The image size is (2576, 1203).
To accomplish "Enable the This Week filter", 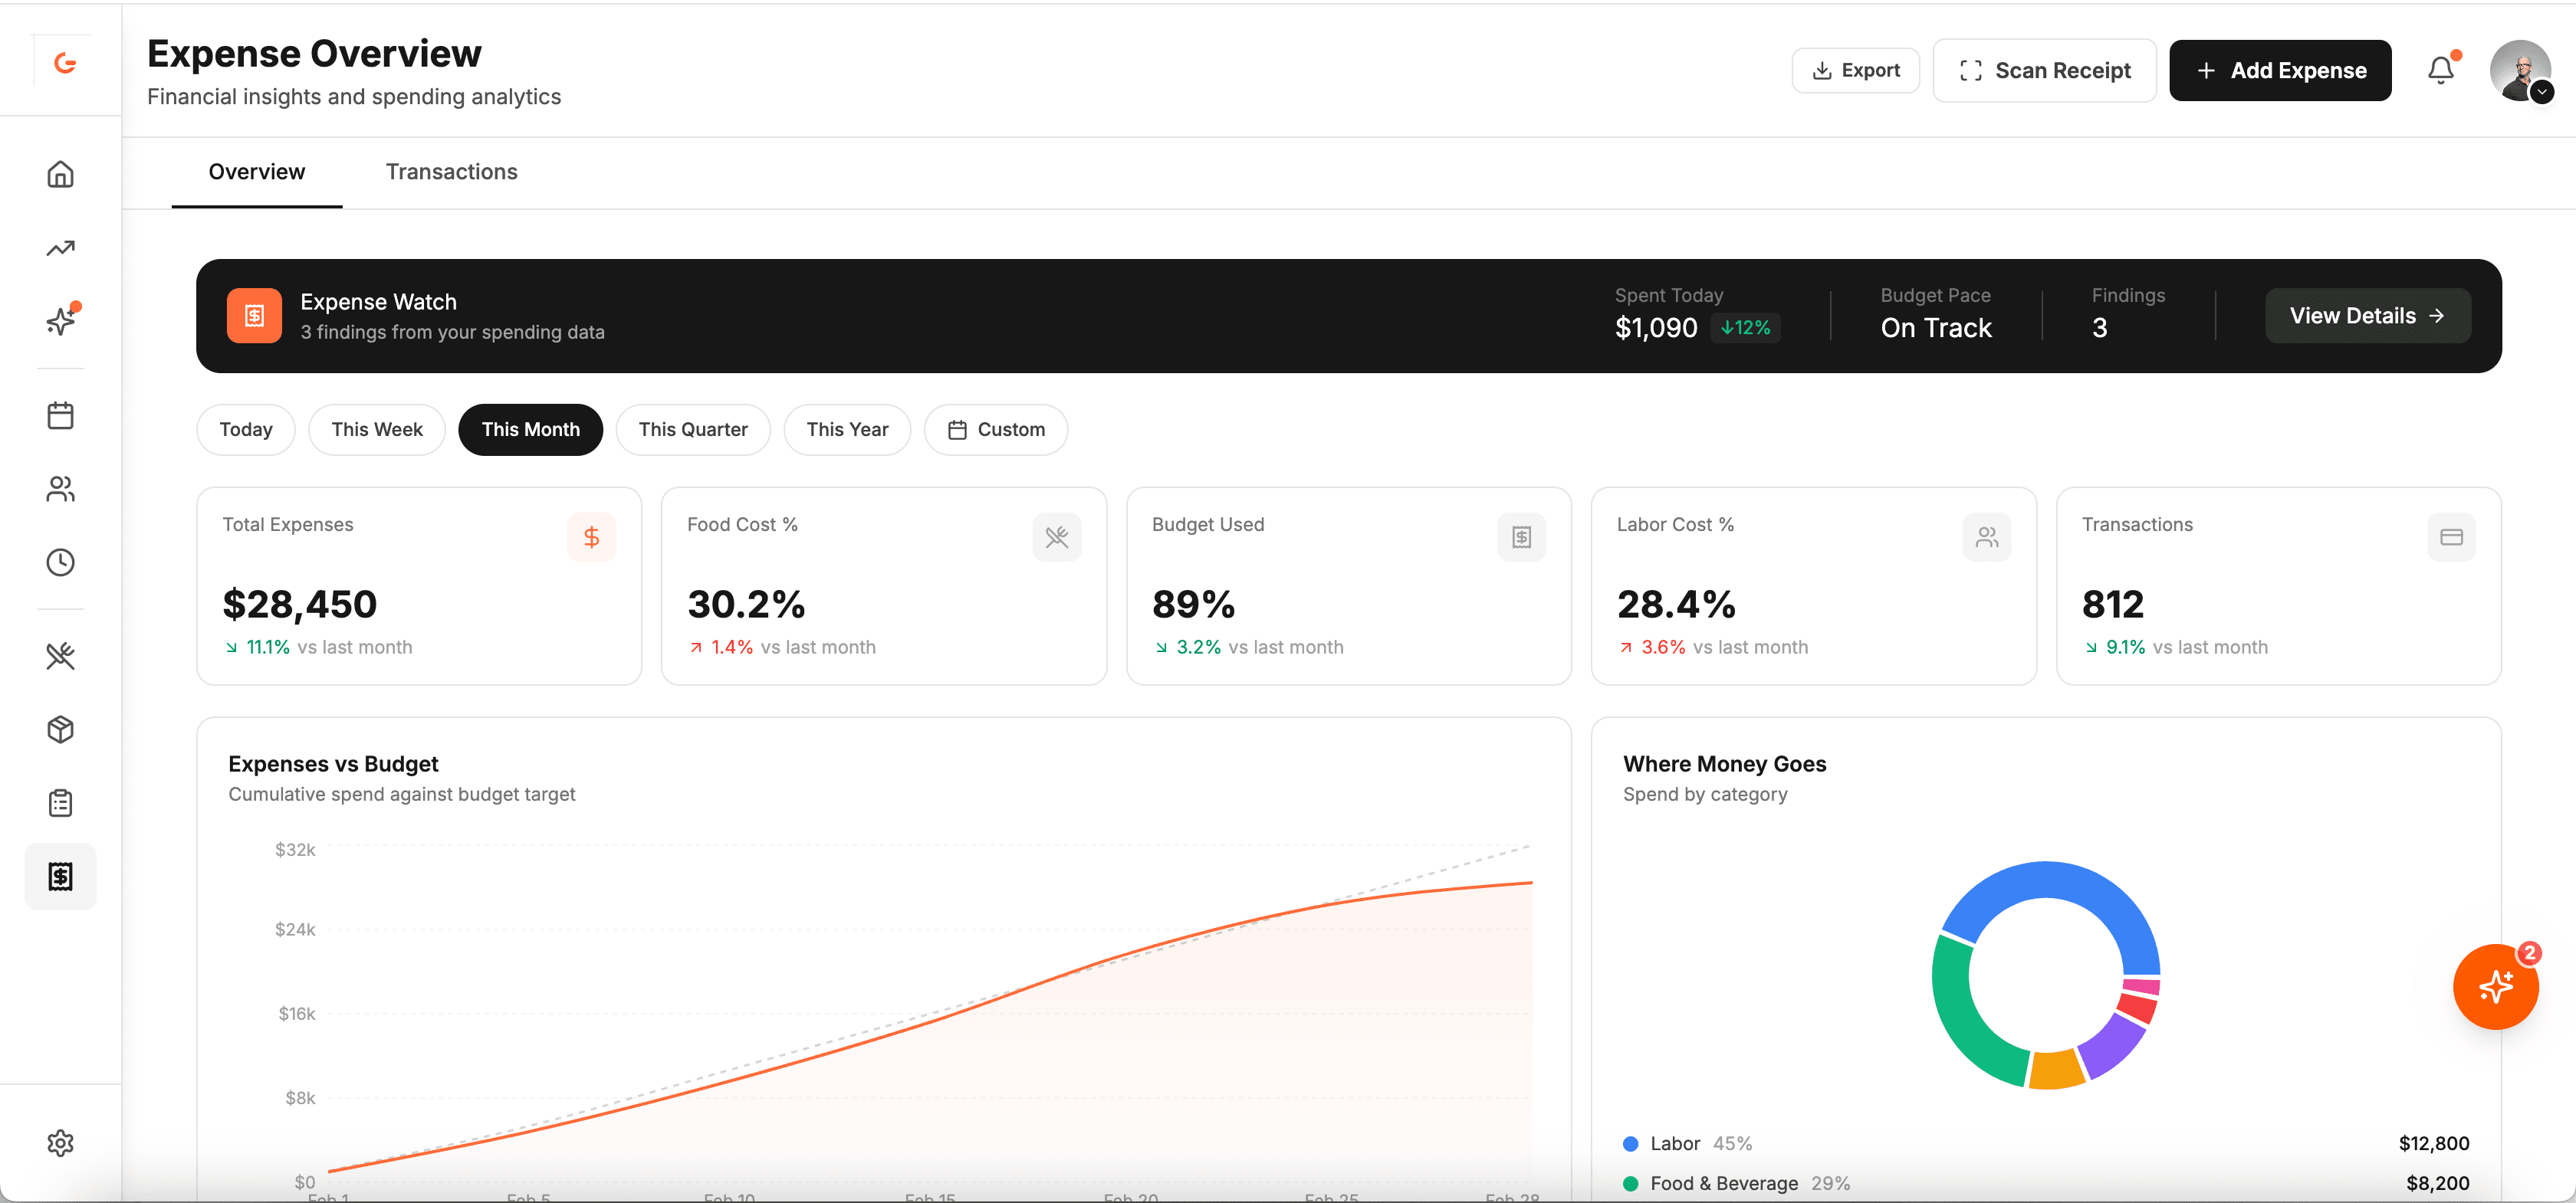I will 377,428.
